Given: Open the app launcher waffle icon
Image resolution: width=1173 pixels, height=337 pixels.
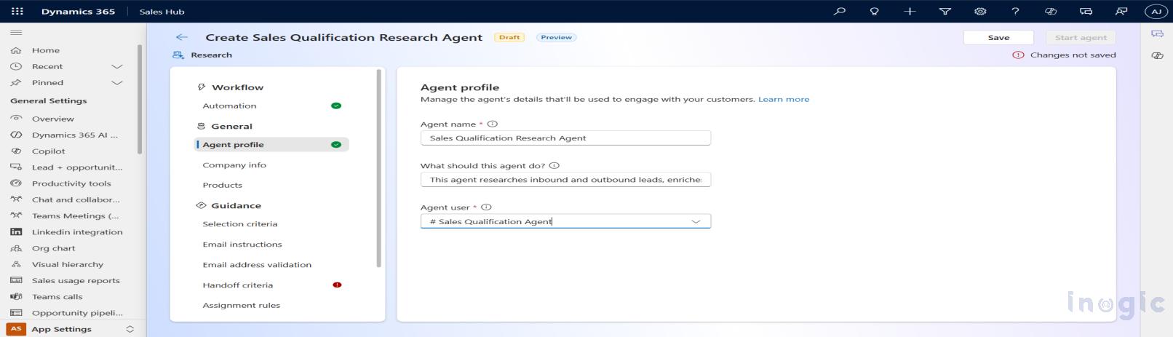Looking at the screenshot, I should coord(17,11).
